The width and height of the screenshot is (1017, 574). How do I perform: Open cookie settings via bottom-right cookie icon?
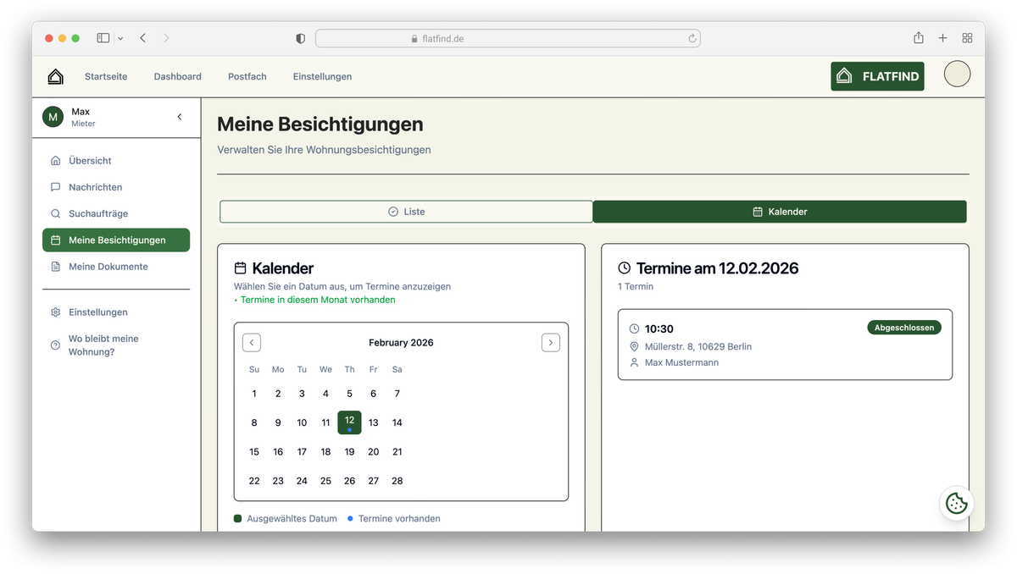[956, 503]
